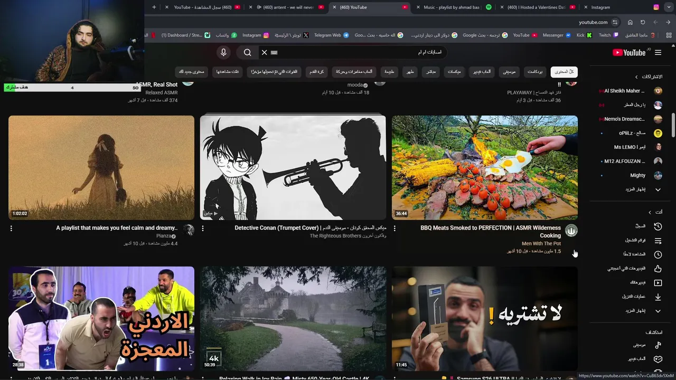Open more options for Detective Conan video
This screenshot has height=380, width=676.
203,229
